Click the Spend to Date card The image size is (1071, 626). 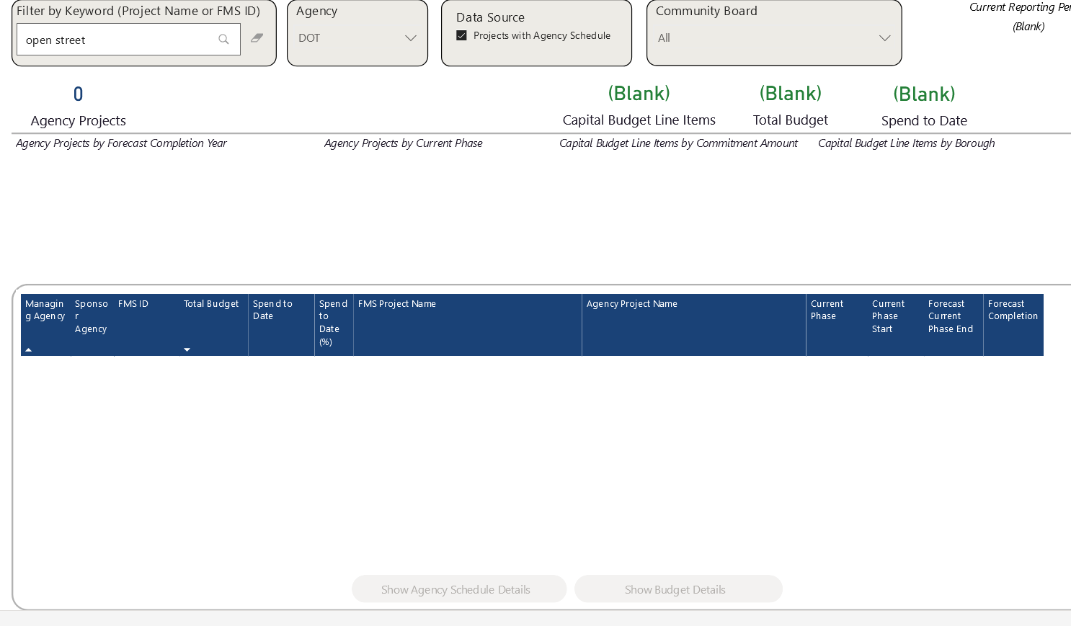coord(924,107)
